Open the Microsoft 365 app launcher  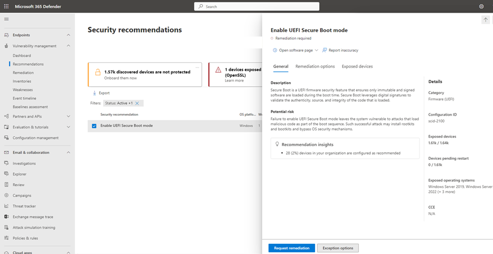coord(6,6)
